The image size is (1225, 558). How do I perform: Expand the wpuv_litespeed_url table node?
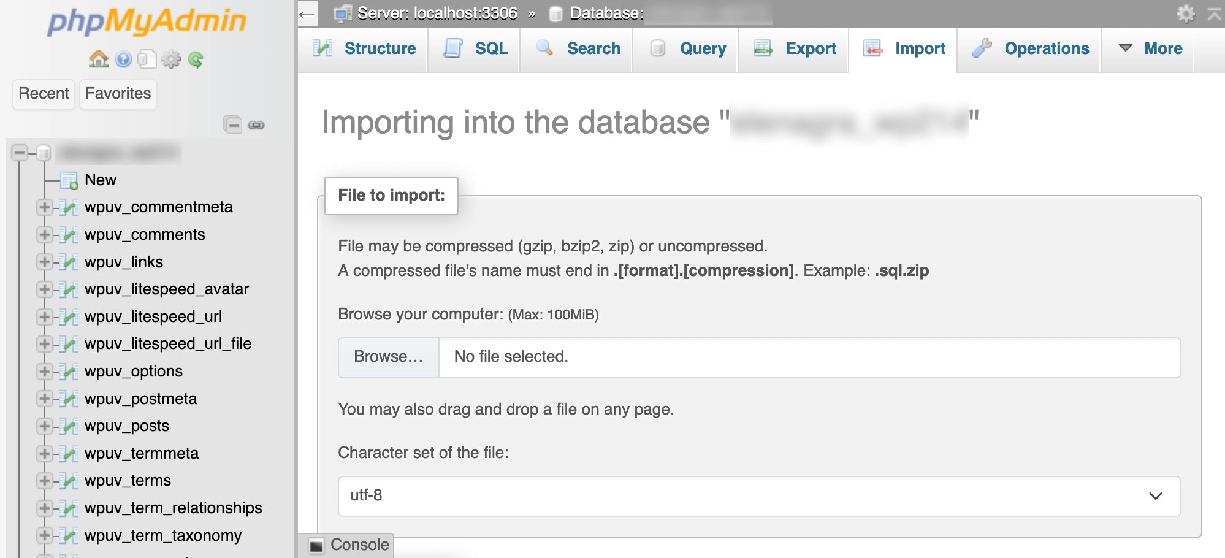coord(44,317)
